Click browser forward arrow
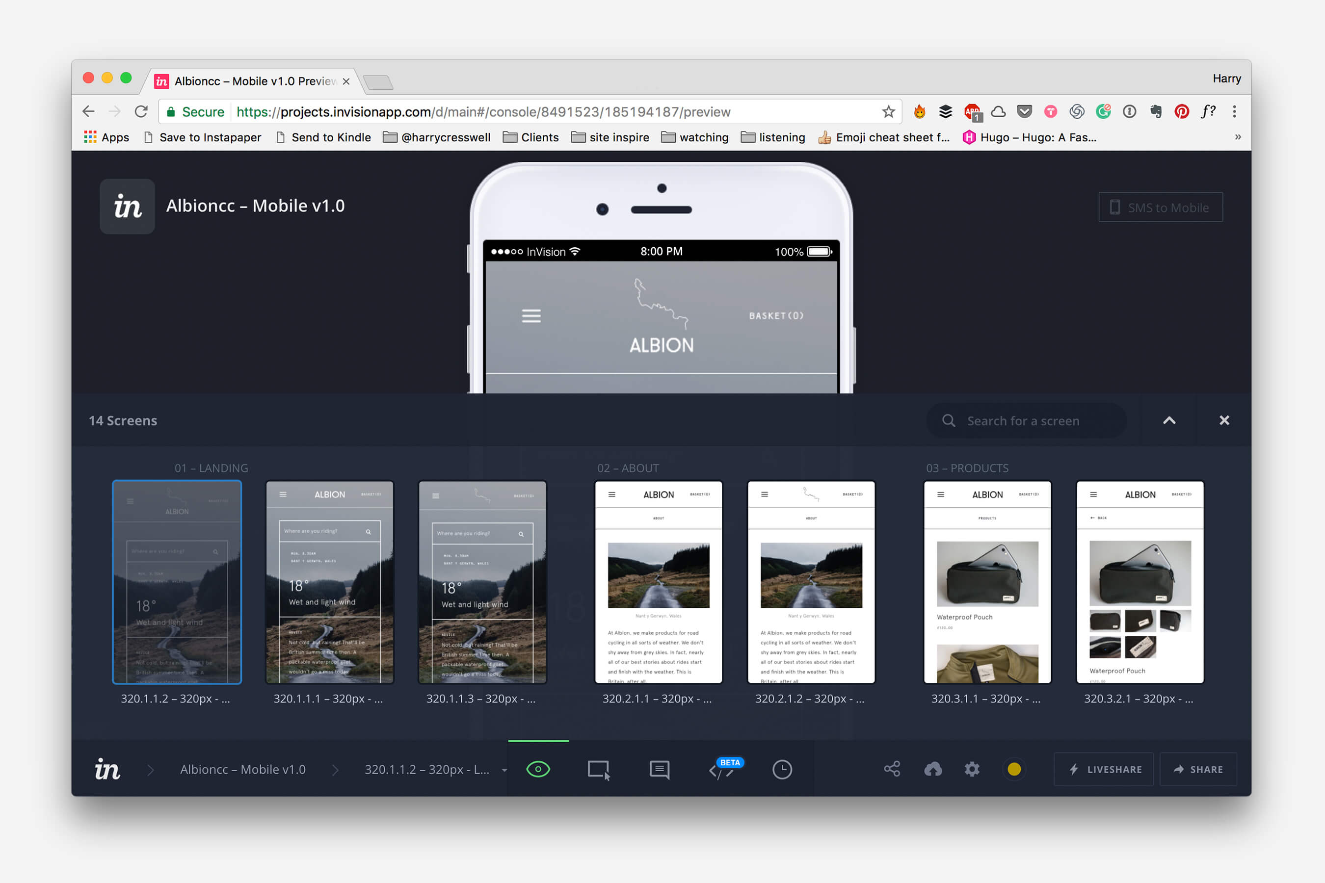This screenshot has width=1325, height=883. [114, 111]
